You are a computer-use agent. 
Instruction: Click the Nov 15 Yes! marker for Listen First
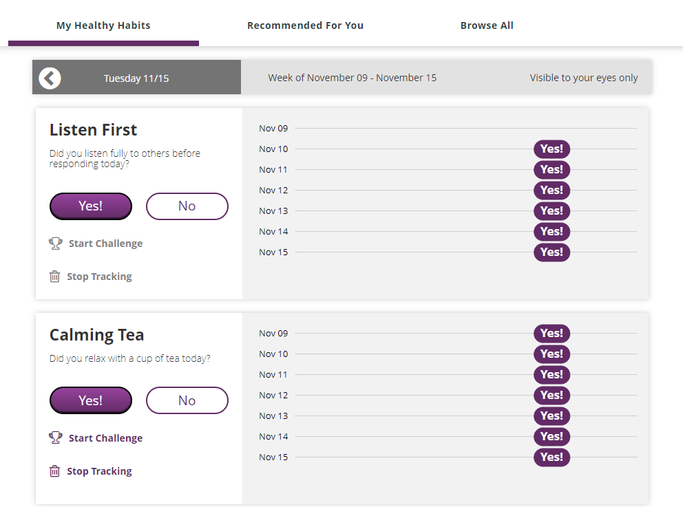click(x=551, y=252)
